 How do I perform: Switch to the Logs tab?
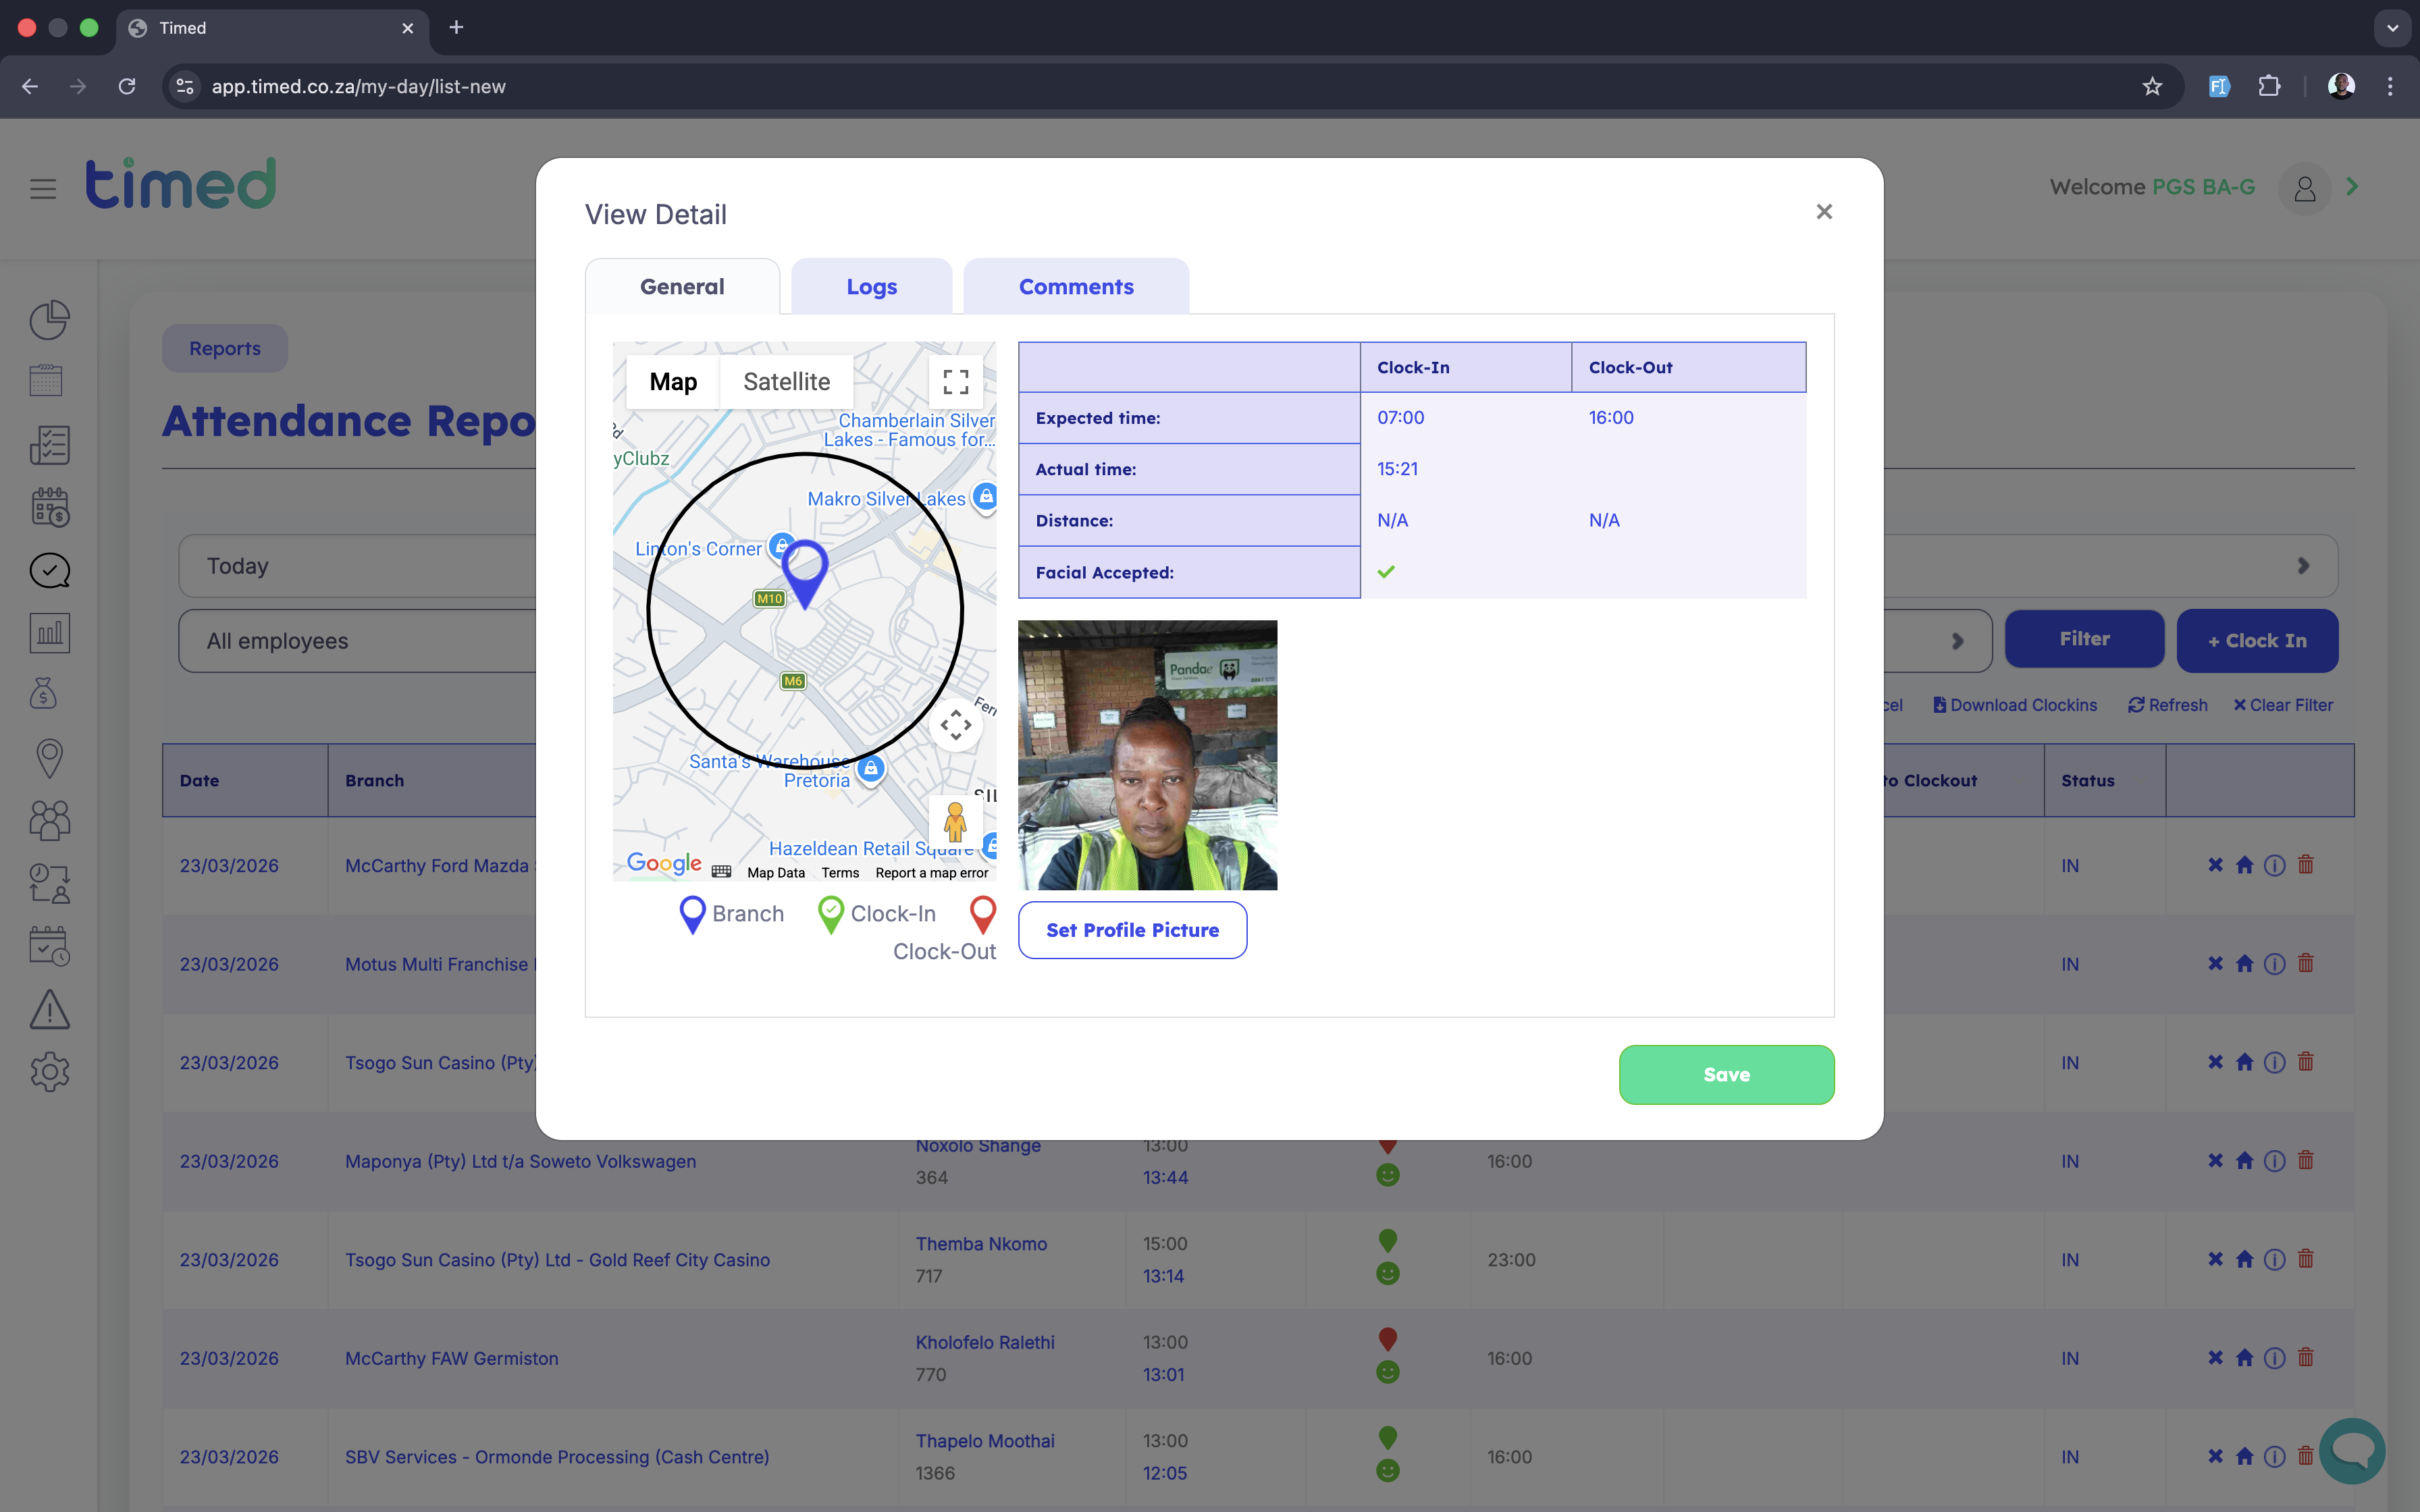(x=871, y=287)
